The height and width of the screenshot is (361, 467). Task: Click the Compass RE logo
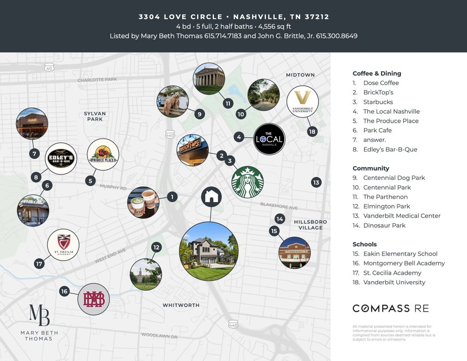[391, 308]
